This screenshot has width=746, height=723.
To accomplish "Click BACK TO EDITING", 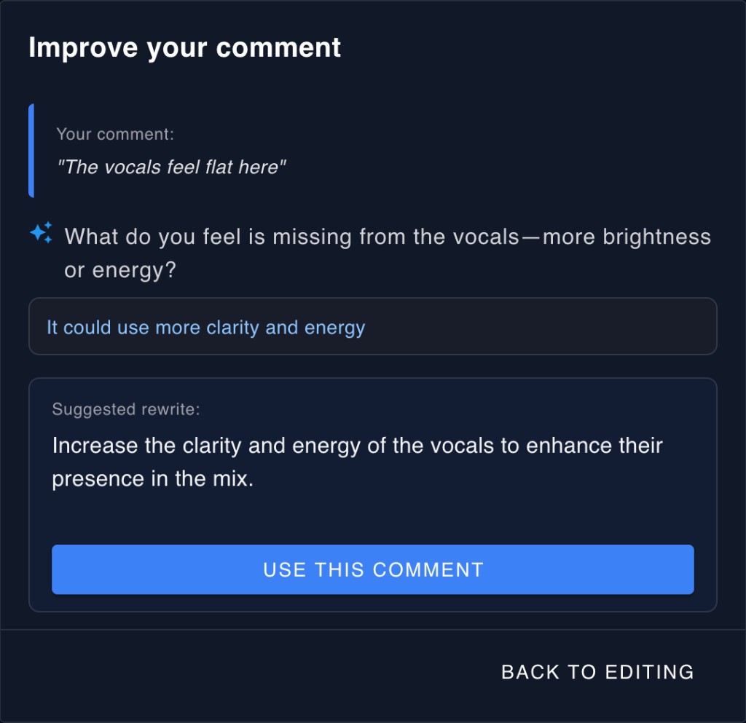I will click(x=597, y=671).
